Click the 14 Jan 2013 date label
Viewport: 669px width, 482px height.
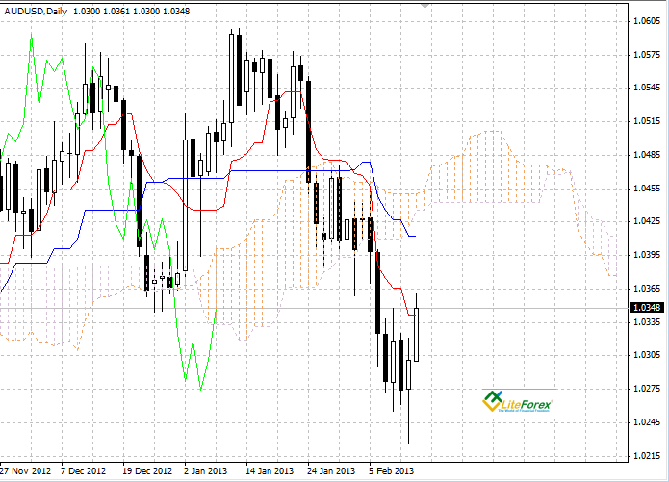coord(270,470)
